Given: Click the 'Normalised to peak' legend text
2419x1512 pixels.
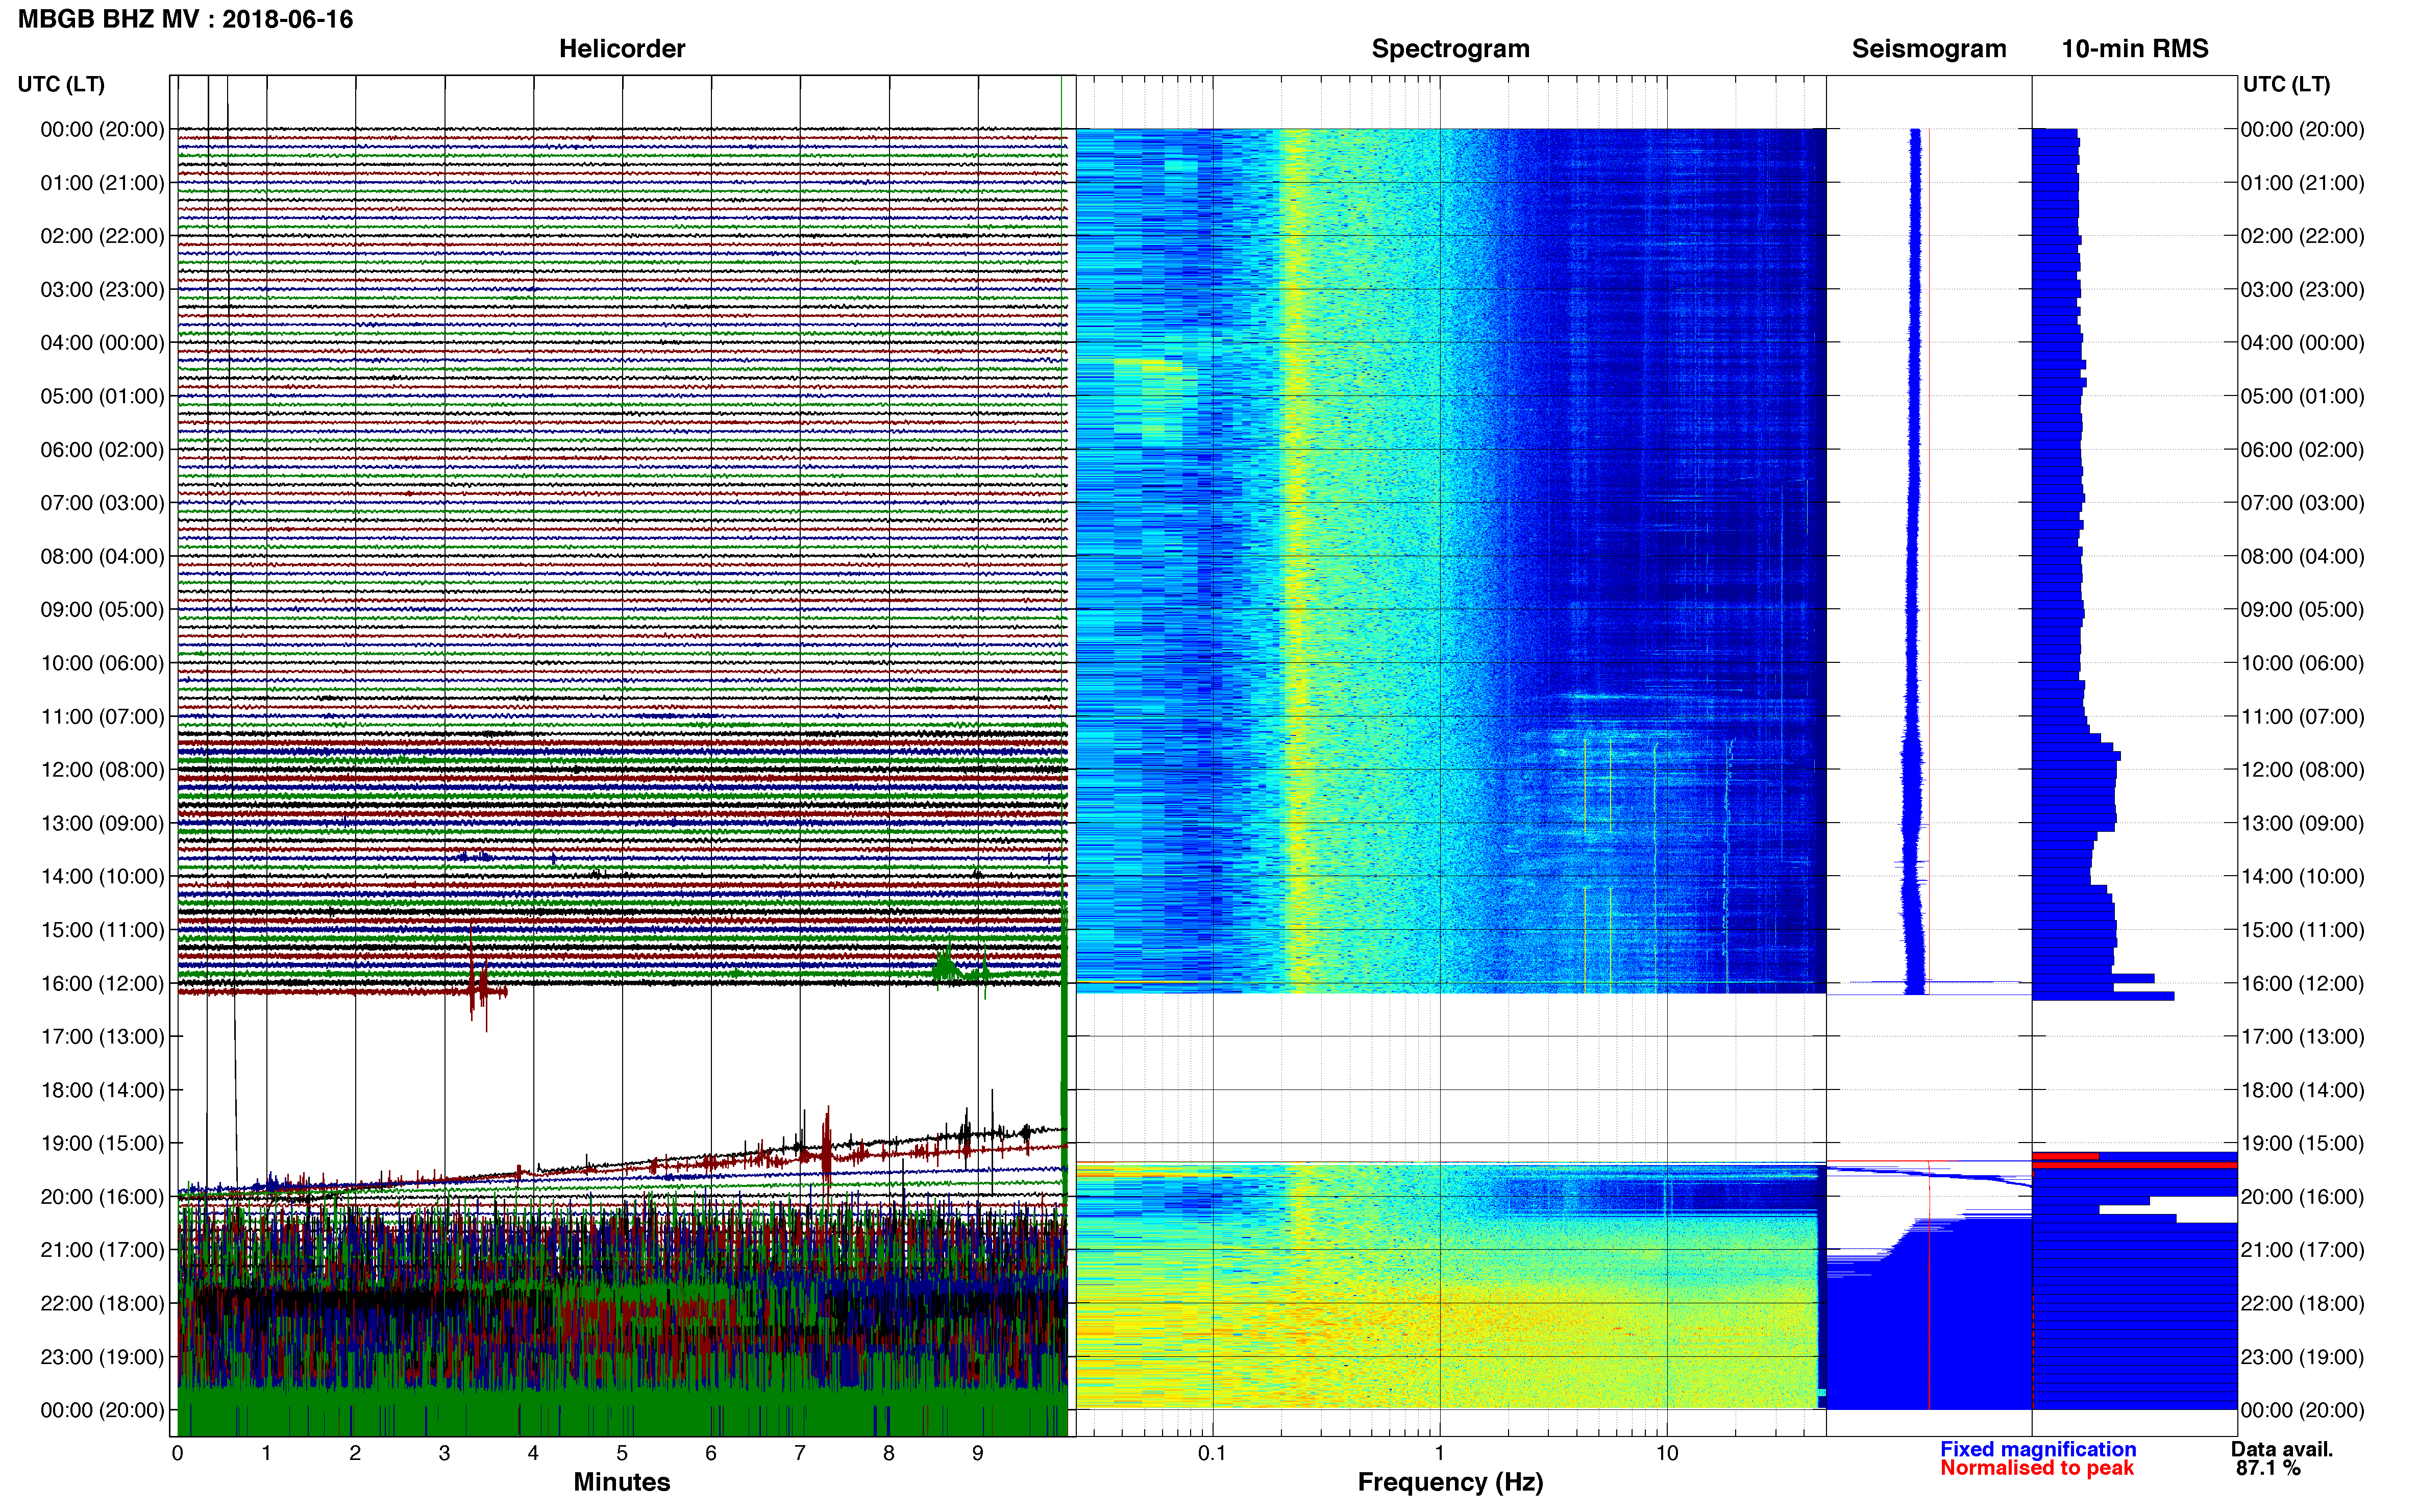Looking at the screenshot, I should [2036, 1467].
